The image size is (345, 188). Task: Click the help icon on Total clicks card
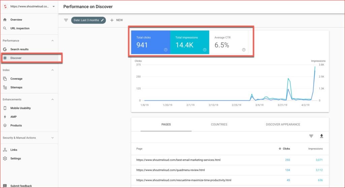tap(165, 50)
